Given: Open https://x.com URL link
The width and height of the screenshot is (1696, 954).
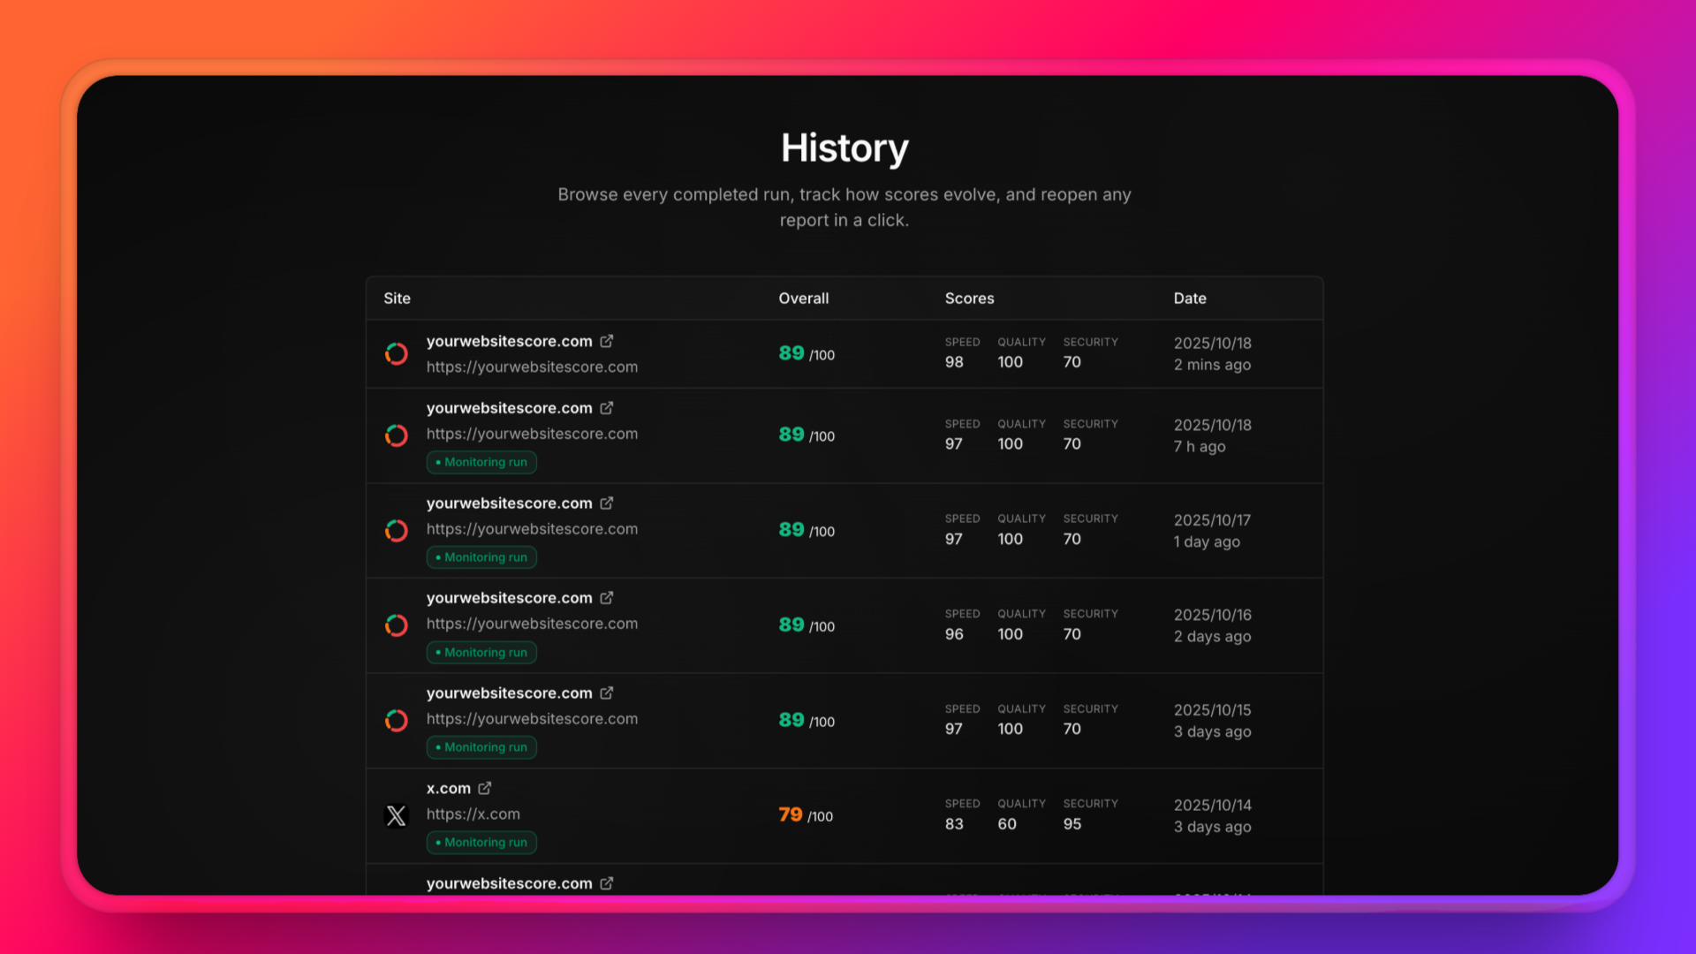Looking at the screenshot, I should coord(473,814).
